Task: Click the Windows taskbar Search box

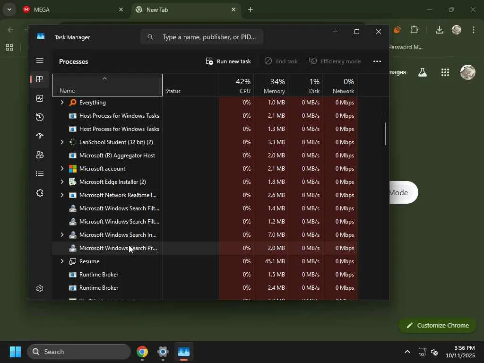Action: [79, 352]
